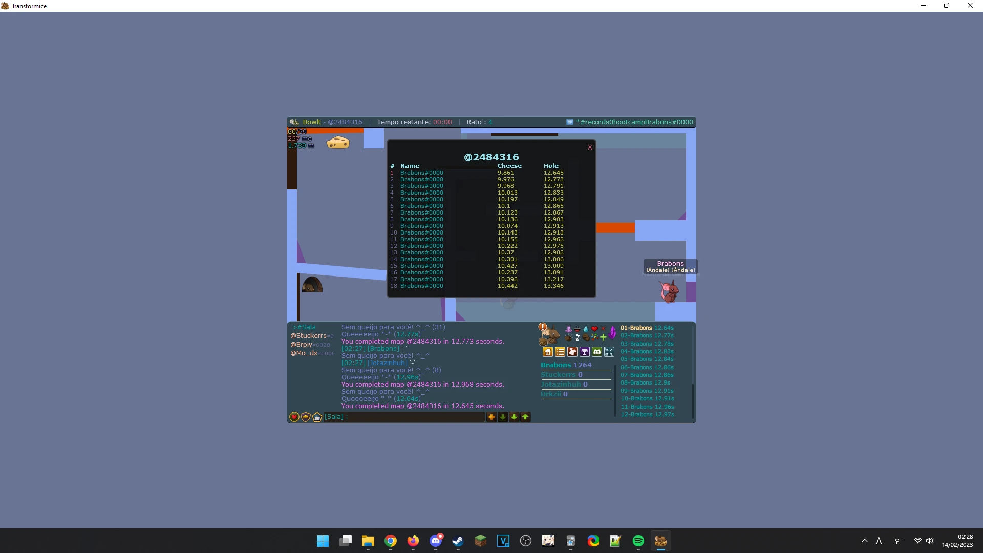The height and width of the screenshot is (553, 983).
Task: Click the room name #records0bootcampBrabons#0000
Action: (634, 122)
